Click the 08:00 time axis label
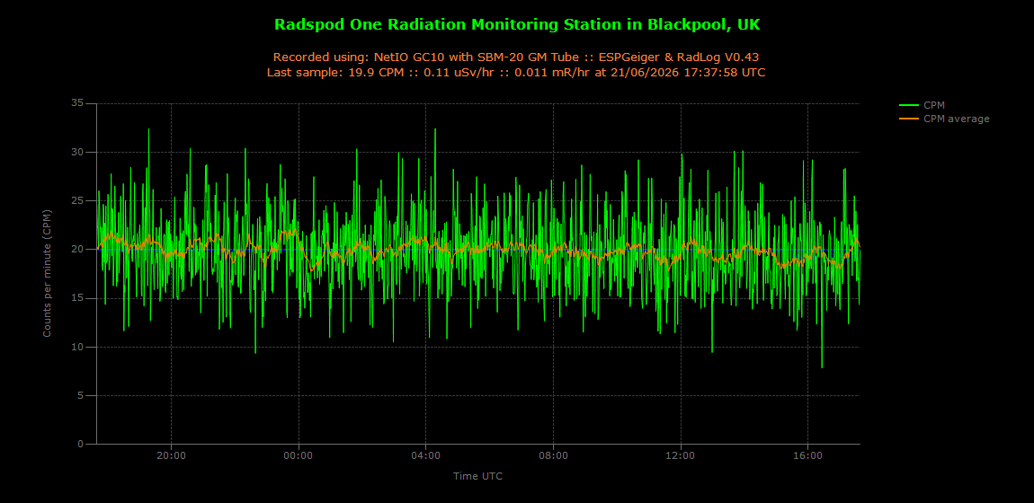Screen dimensions: 1034x503 tap(553, 455)
